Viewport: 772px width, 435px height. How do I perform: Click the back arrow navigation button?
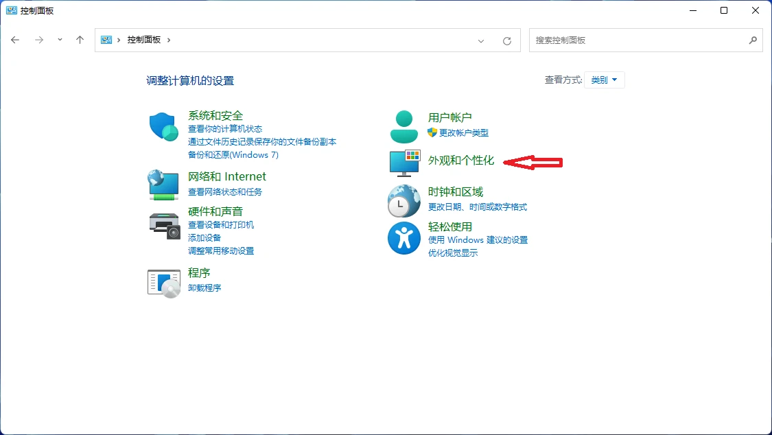(x=15, y=40)
